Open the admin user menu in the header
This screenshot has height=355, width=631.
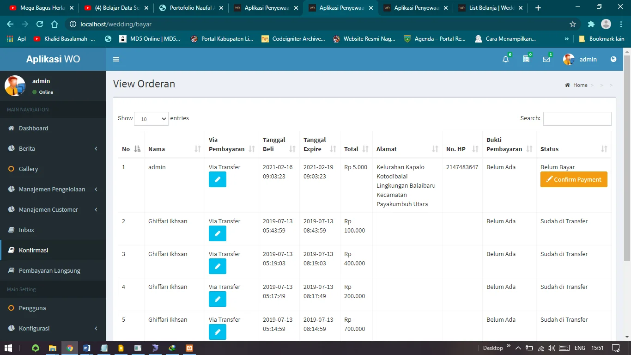click(580, 59)
